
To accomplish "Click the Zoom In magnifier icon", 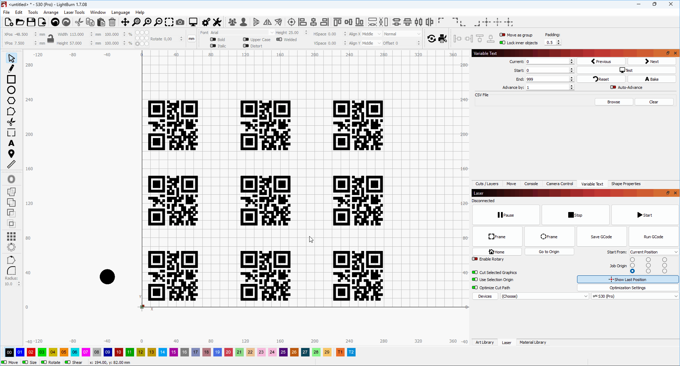I will click(x=147, y=22).
